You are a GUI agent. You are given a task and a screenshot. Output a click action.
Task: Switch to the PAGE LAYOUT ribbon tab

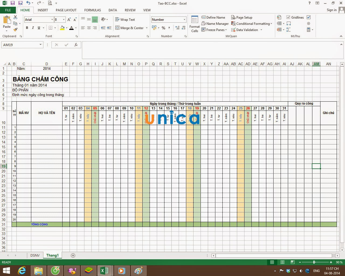(x=66, y=10)
